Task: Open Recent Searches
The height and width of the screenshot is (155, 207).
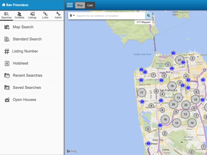Action: click(x=32, y=75)
